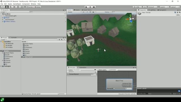Click the asset label tag icon
The height and width of the screenshot is (102, 181).
(179, 91)
